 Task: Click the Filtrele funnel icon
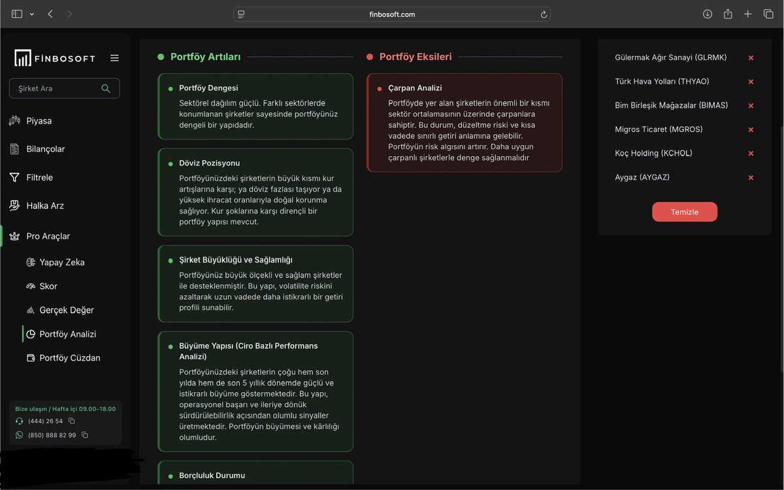tap(14, 177)
